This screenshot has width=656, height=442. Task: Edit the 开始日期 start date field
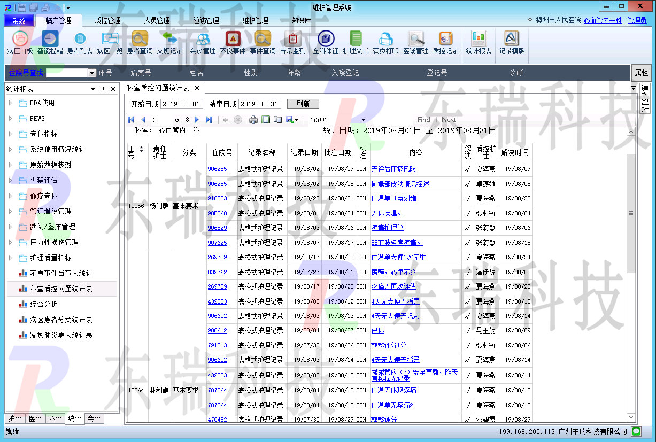click(x=182, y=104)
